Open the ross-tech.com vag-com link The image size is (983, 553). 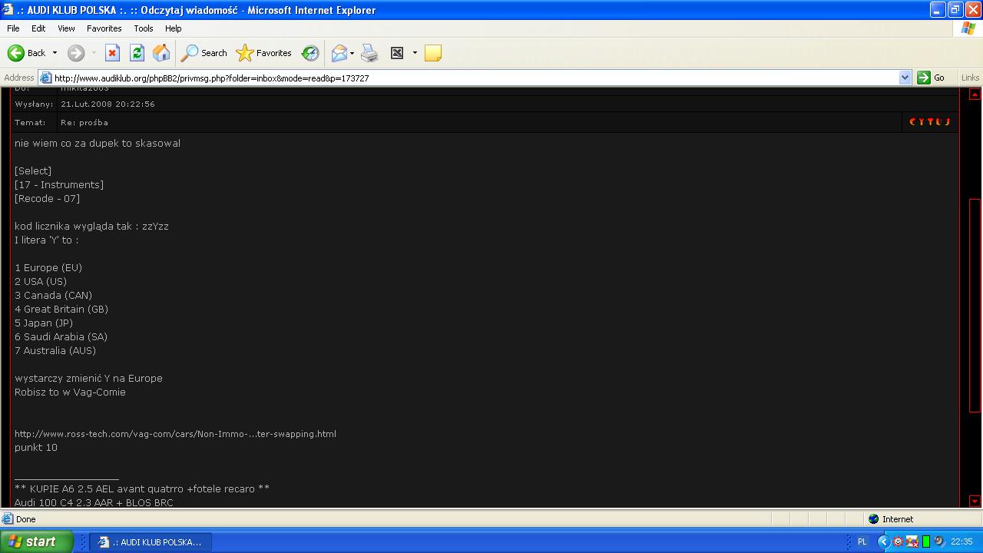(x=175, y=434)
